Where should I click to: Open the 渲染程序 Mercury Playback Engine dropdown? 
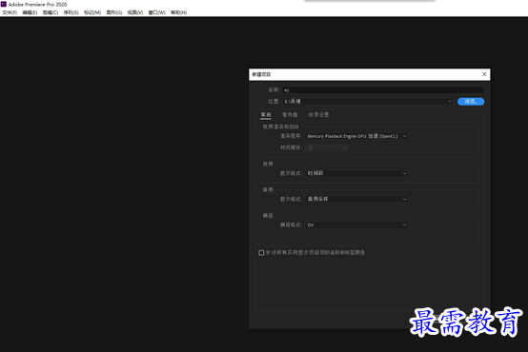(x=356, y=136)
